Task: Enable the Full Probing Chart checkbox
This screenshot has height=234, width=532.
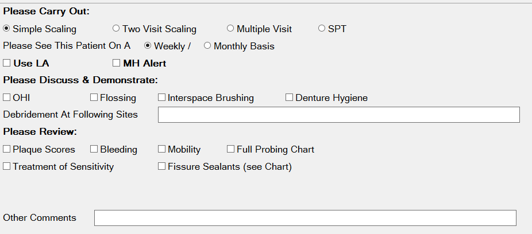Action: [x=231, y=149]
